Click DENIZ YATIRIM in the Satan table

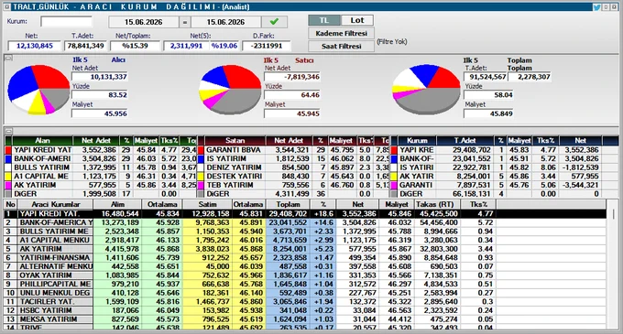233,167
